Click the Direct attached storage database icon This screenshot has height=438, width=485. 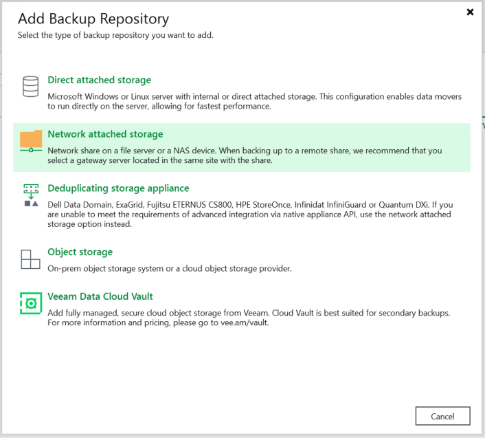tap(31, 87)
